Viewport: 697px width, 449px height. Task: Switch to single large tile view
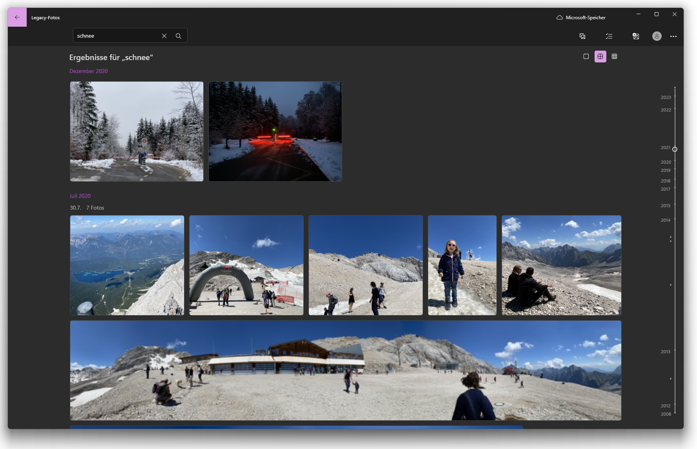click(x=586, y=57)
